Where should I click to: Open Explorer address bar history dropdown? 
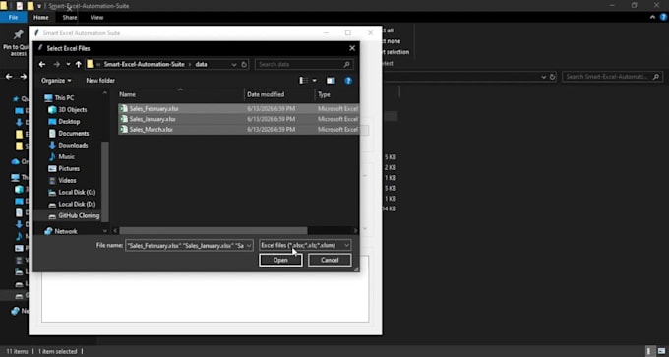click(x=543, y=77)
